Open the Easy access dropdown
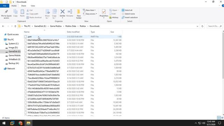 tap(90, 14)
